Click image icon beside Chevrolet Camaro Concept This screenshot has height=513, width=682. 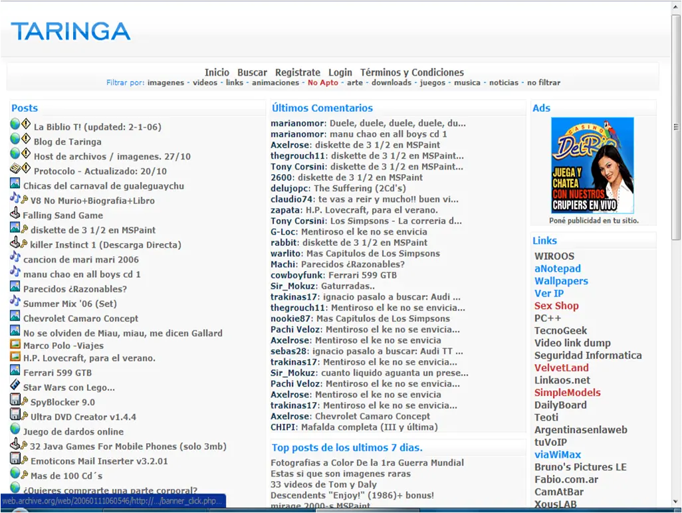(15, 316)
